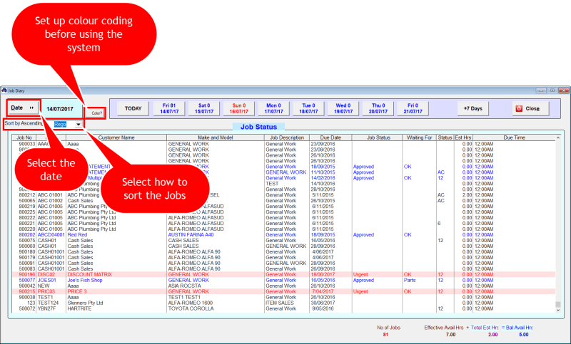Advance with the +7 Days button
The height and width of the screenshot is (344, 571).
473,108
